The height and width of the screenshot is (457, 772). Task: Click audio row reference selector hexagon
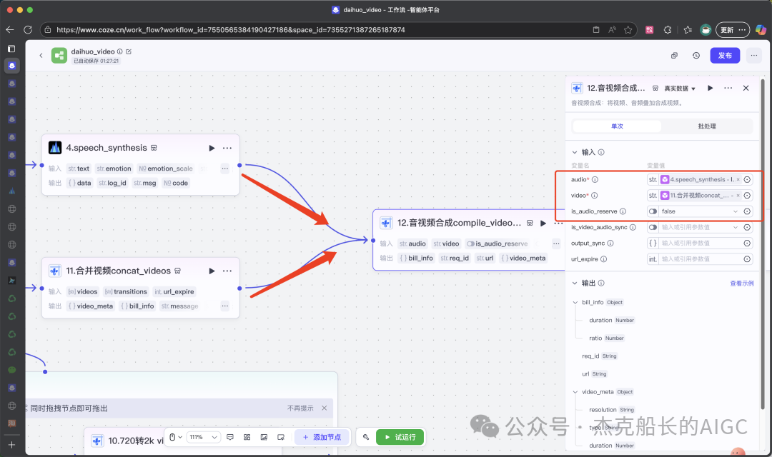point(747,179)
